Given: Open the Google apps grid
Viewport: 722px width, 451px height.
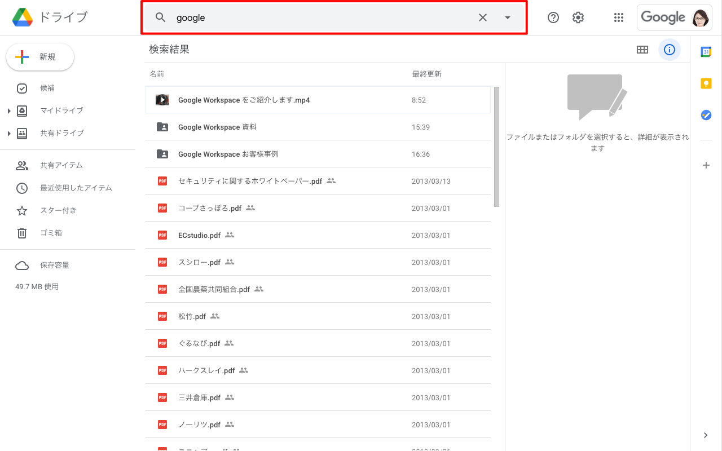Looking at the screenshot, I should pyautogui.click(x=619, y=17).
